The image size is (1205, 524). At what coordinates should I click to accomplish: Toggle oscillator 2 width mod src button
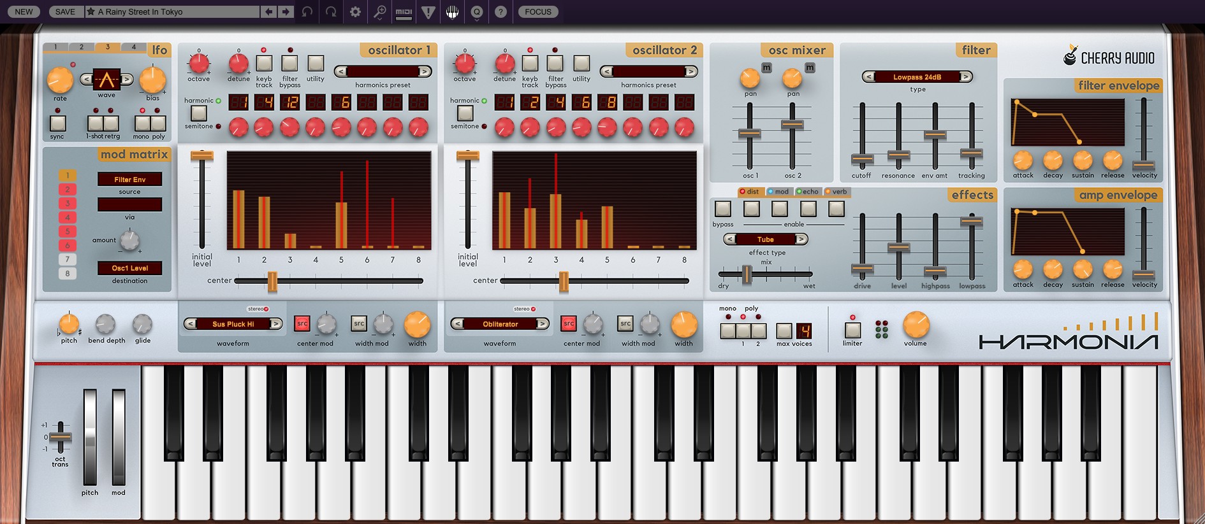625,323
